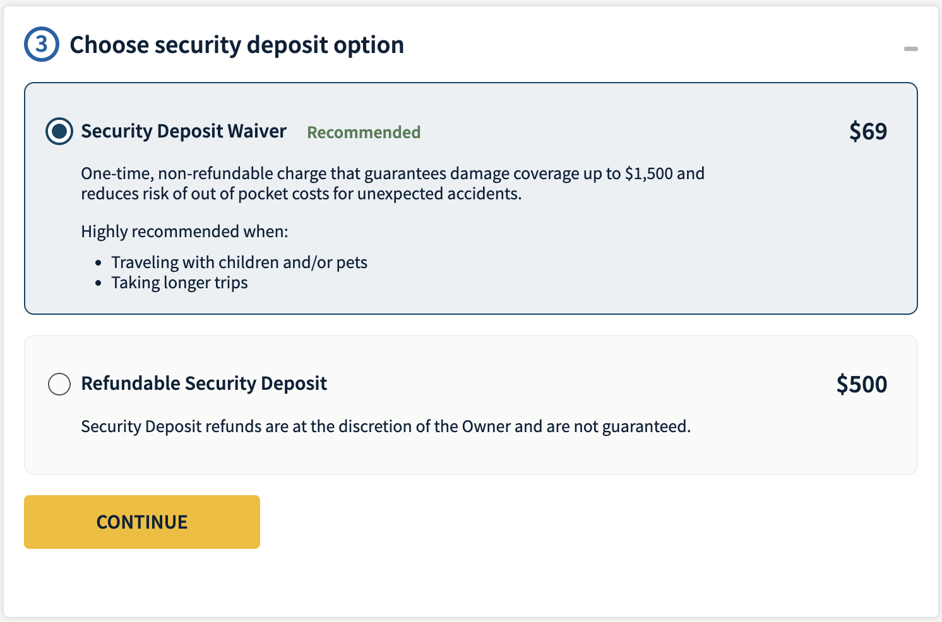The image size is (942, 622).
Task: Click the empty radio circle for refundable deposit
Action: coord(59,384)
